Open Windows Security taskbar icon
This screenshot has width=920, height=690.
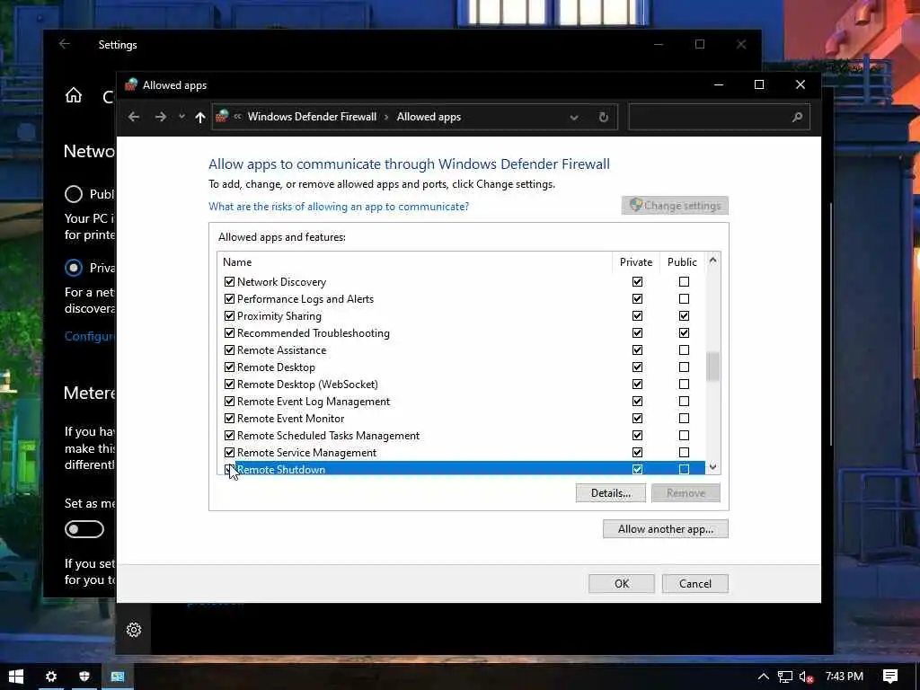[x=84, y=677]
